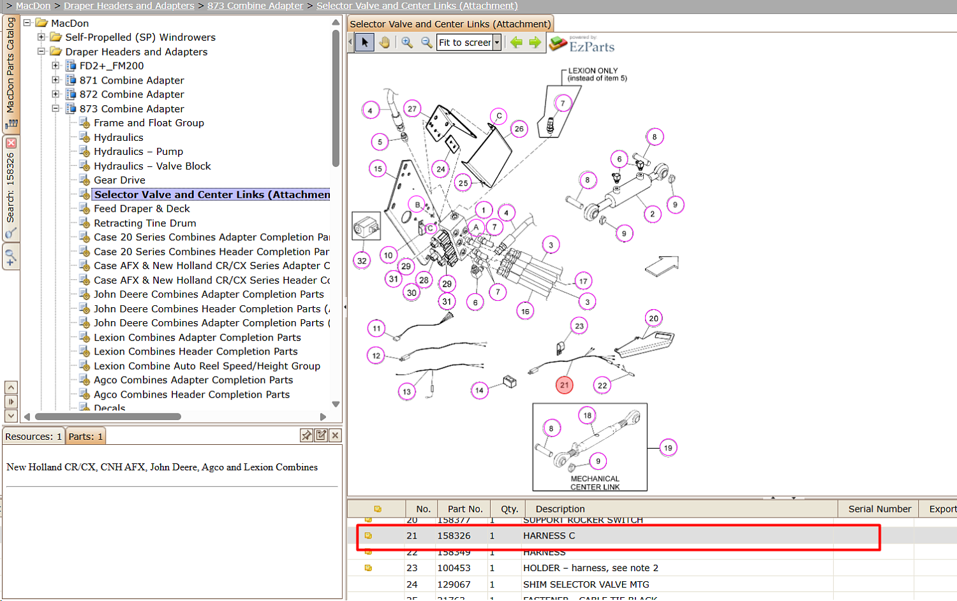Click the note column header icon

pyautogui.click(x=378, y=509)
